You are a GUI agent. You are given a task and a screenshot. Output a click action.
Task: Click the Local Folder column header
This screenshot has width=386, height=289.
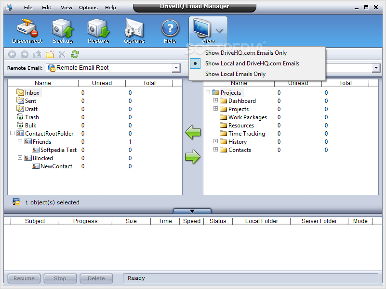[x=262, y=221]
